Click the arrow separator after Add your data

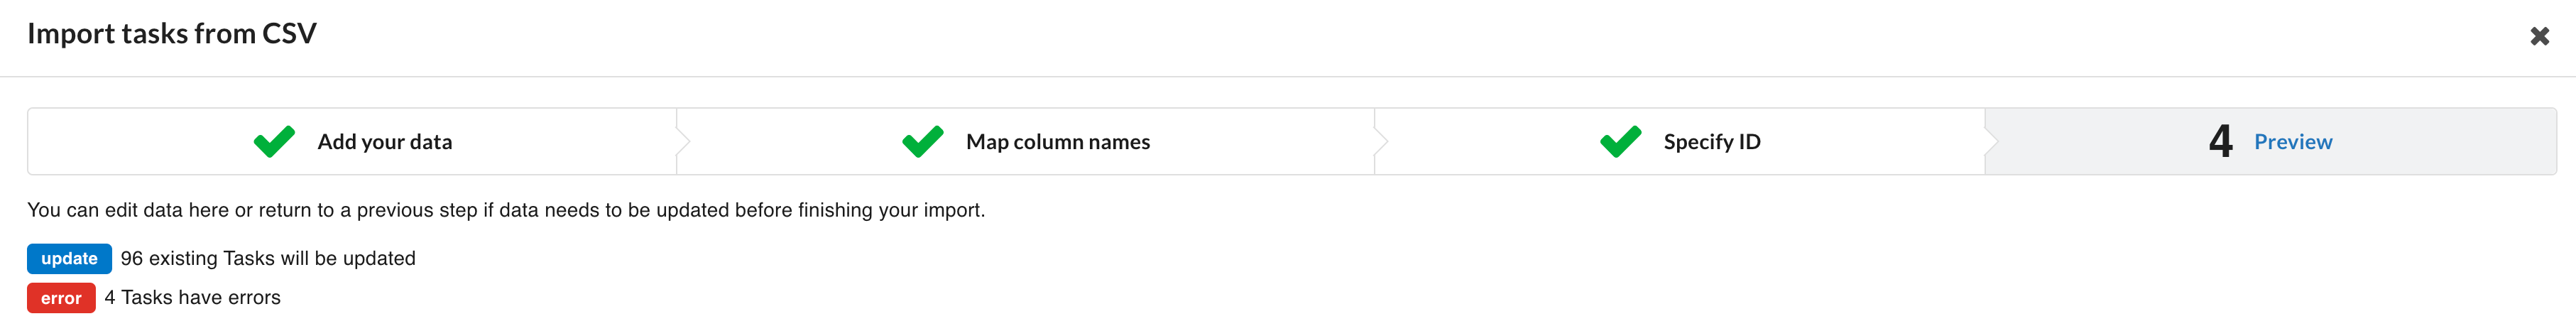point(683,142)
